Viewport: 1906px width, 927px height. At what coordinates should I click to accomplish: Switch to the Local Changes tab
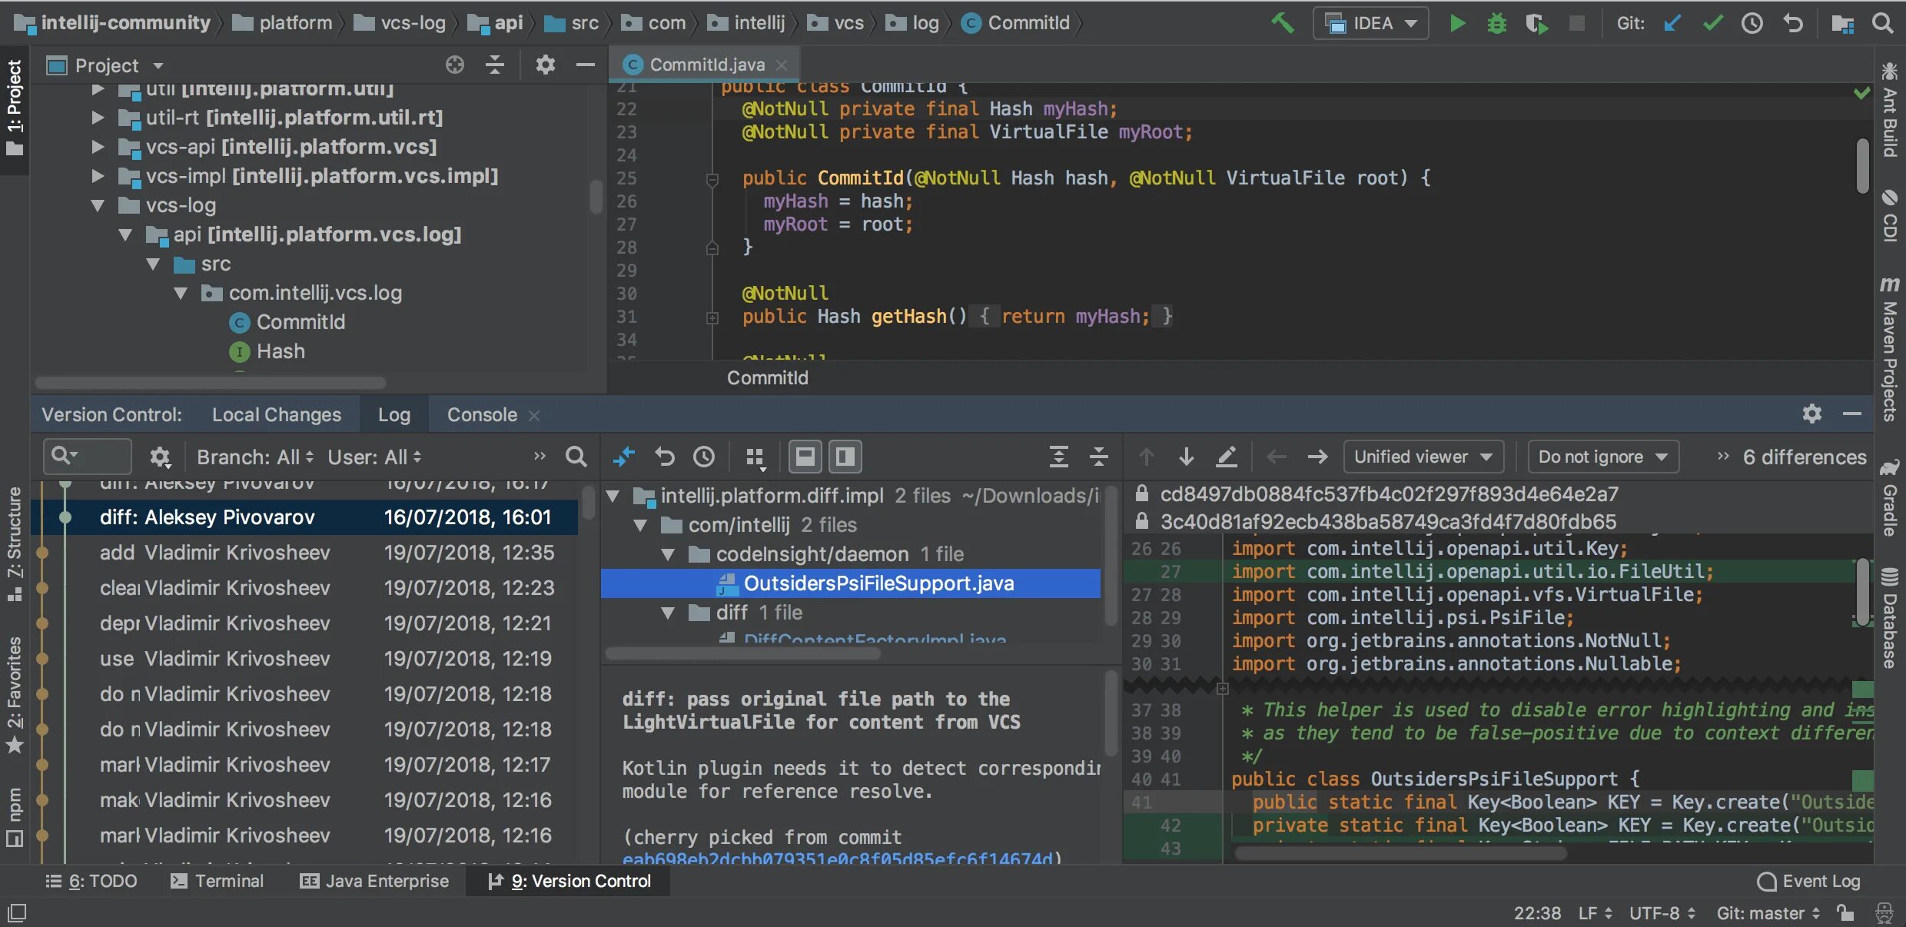pos(276,415)
